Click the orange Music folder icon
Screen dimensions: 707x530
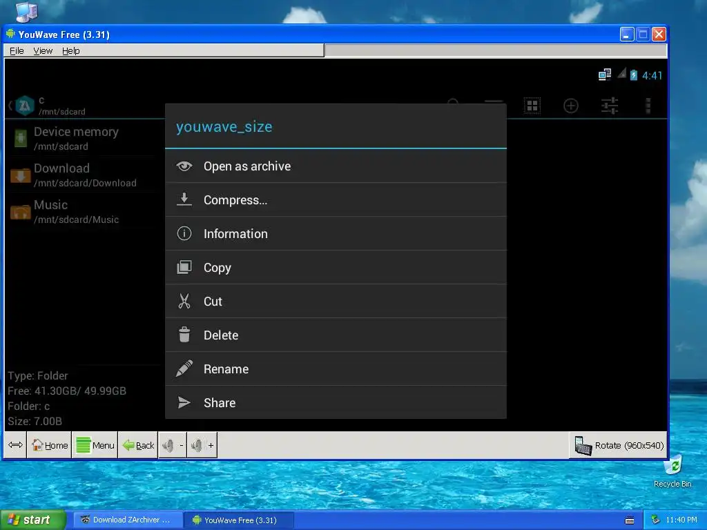click(20, 212)
